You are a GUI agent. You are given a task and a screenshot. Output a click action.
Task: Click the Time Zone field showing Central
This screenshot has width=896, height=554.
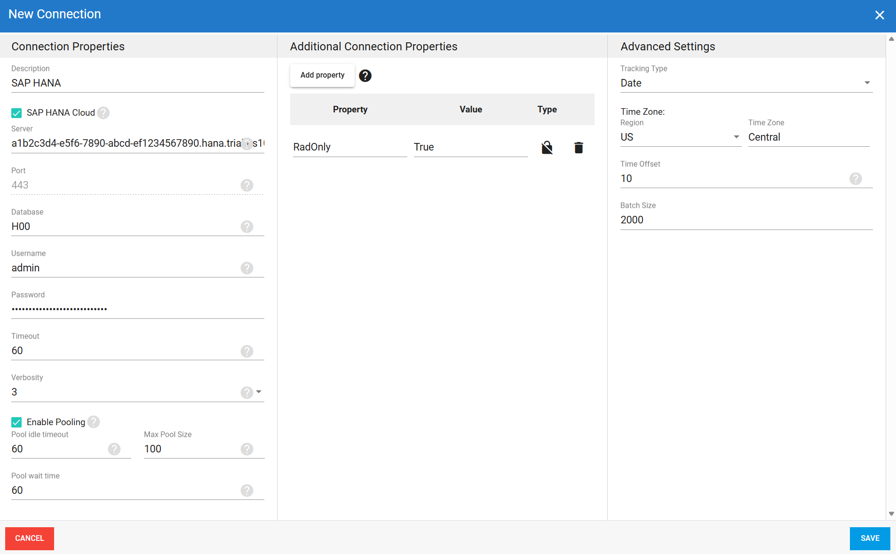click(809, 137)
